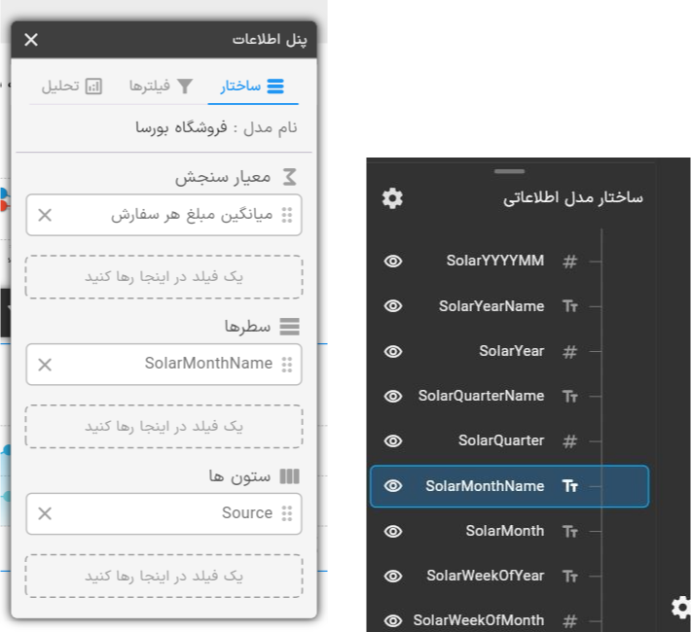
Task: Click the bar chart icon beside تحلیل
Action: (x=93, y=87)
